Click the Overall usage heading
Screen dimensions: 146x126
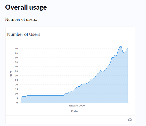pyautogui.click(x=26, y=7)
